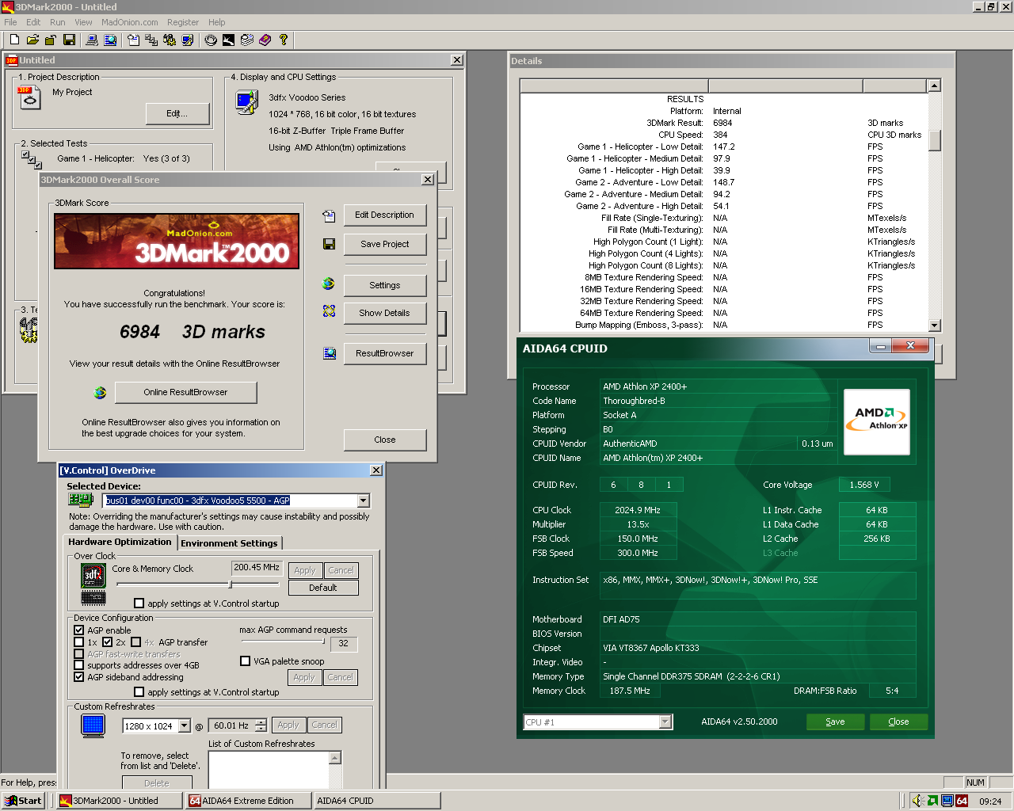Open the Selected Device dropdown
This screenshot has width=1014, height=811.
363,501
